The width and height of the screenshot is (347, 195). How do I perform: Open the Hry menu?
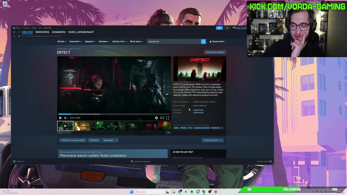[40, 28]
